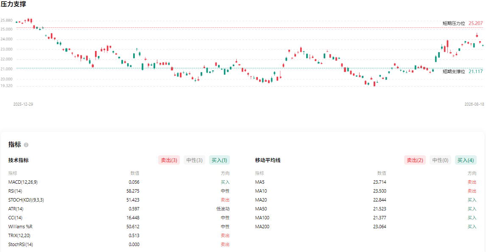This screenshot has height=252, width=486.
Task: Click the 买入 direction for MA200
Action: point(472,227)
